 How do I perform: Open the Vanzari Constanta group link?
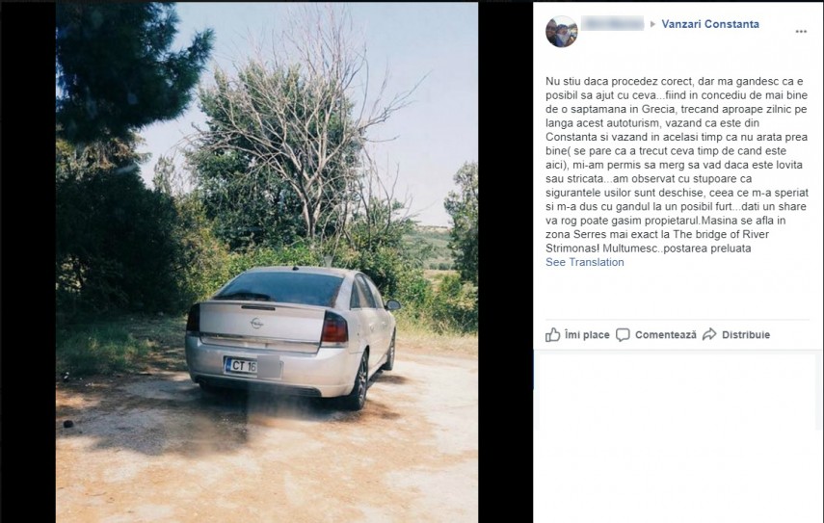(710, 24)
